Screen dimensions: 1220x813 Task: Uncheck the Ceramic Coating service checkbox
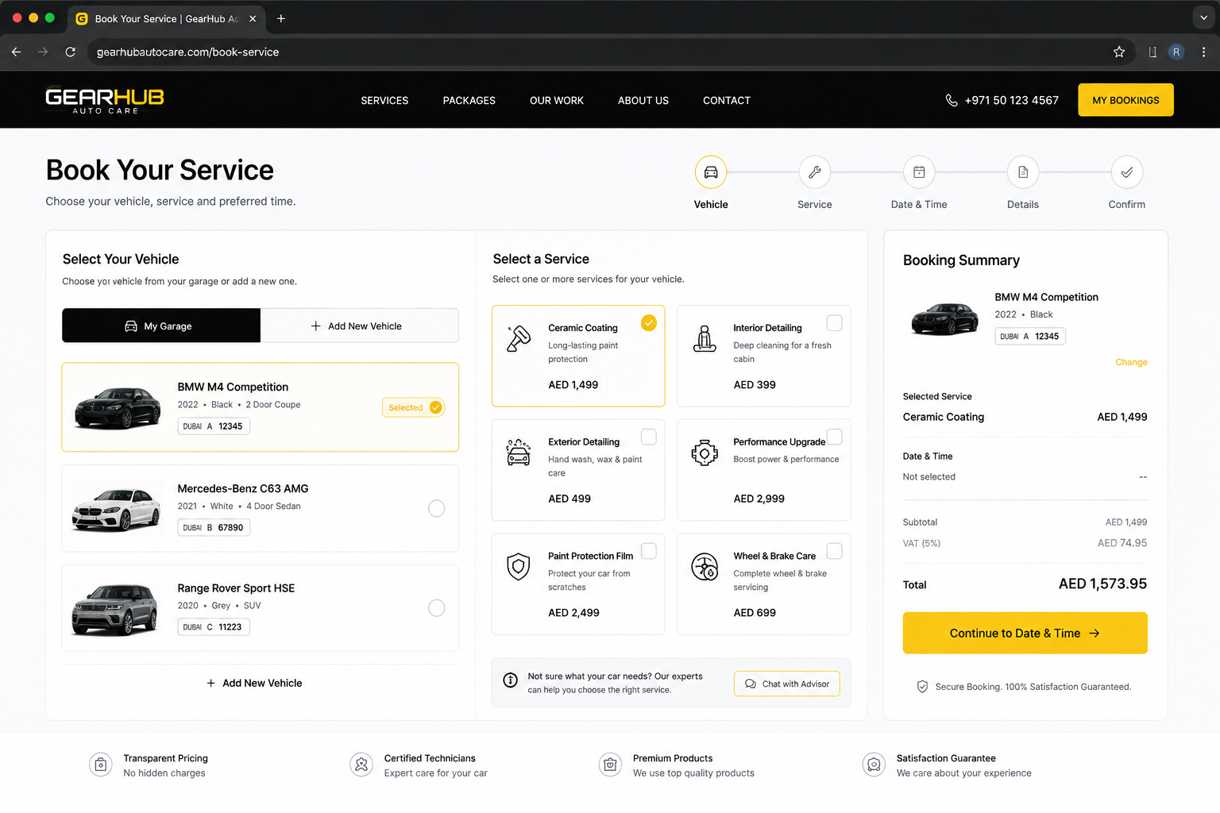coord(649,322)
